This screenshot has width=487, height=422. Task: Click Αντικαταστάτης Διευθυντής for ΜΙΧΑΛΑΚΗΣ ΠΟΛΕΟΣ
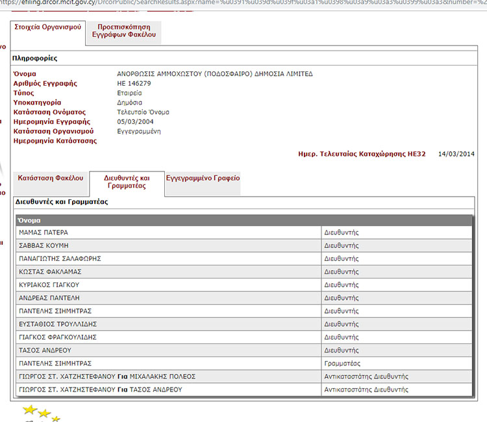tap(397, 377)
